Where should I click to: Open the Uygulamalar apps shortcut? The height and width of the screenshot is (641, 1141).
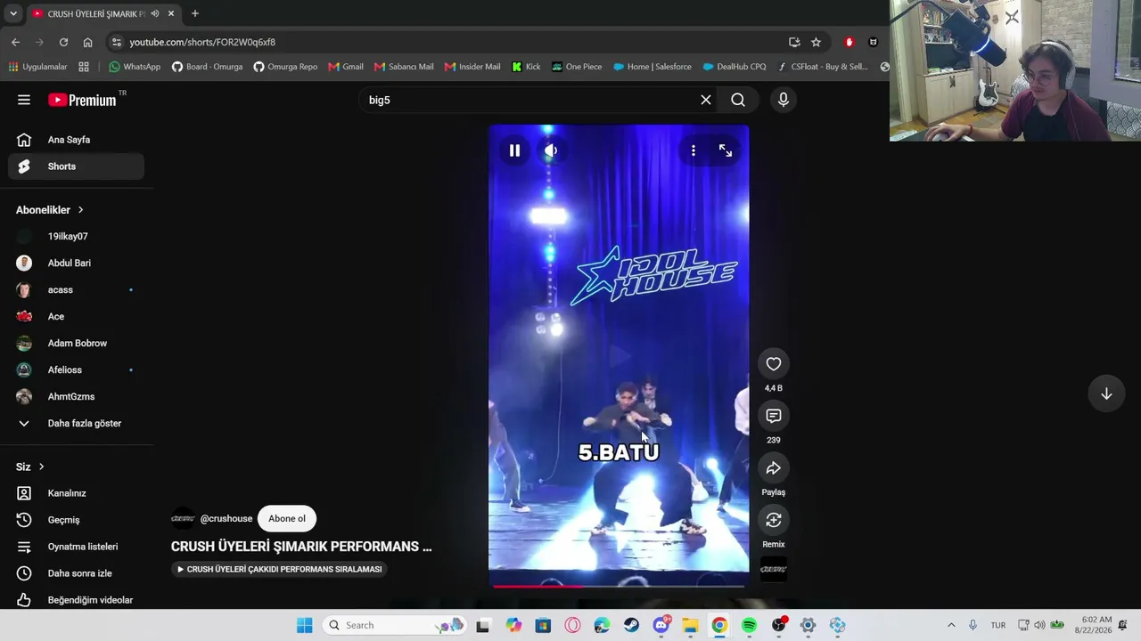tap(37, 67)
